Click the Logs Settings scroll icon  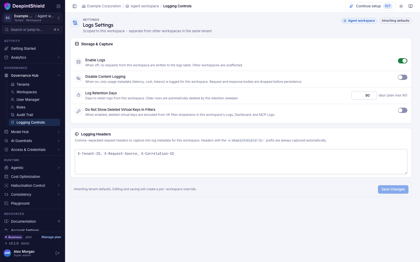click(75, 23)
